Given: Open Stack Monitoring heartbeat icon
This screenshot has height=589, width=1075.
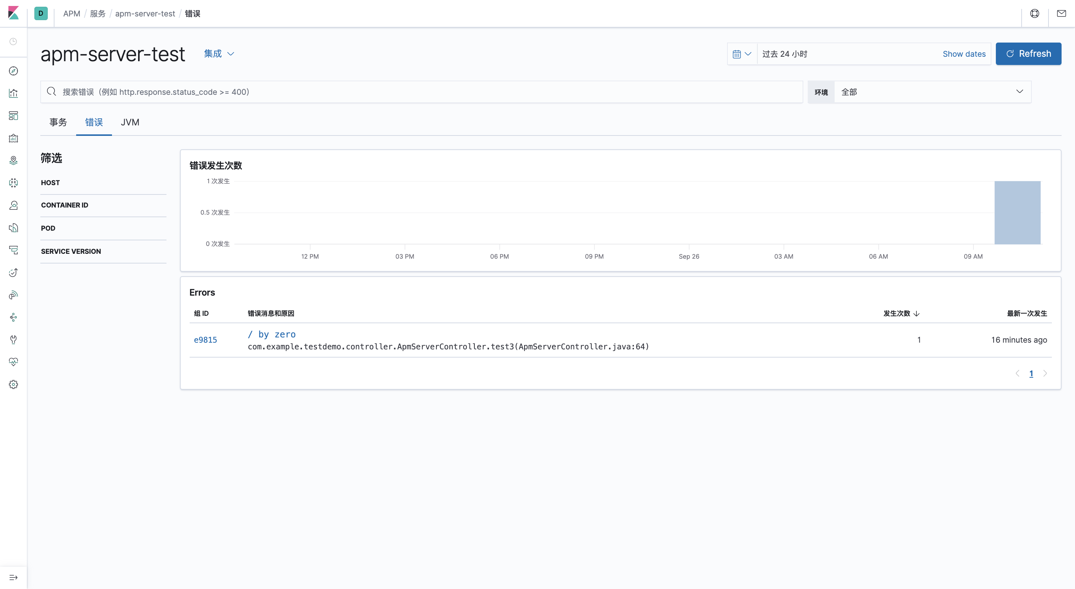Looking at the screenshot, I should tap(13, 361).
